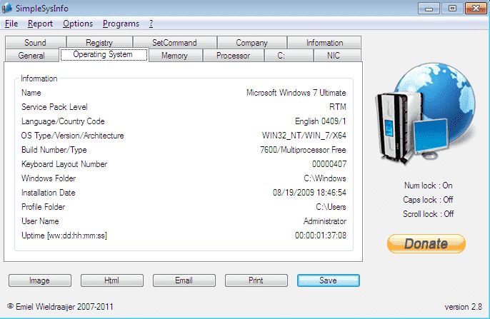This screenshot has width=490, height=319.
Task: Click the 'Microsoft Windows 7 Ultimate' value
Action: tap(296, 93)
